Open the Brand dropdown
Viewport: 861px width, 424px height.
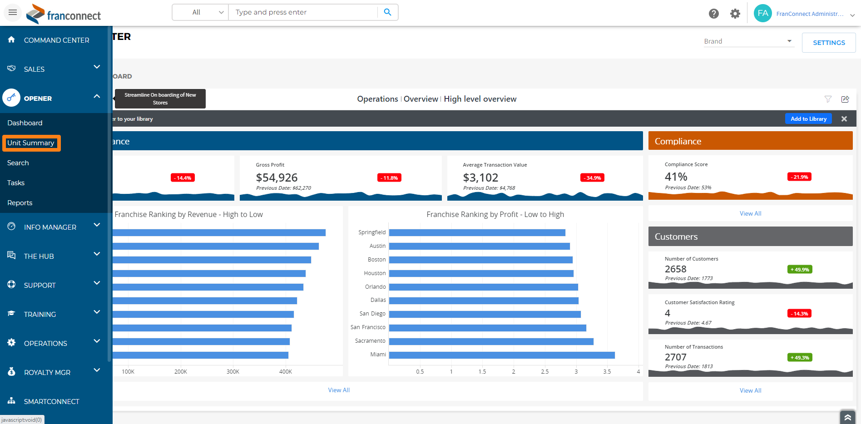coord(748,41)
